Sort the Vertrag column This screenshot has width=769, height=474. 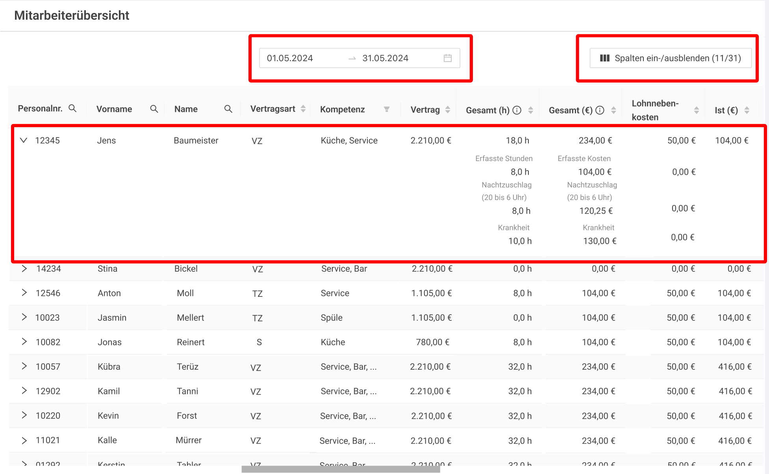point(448,110)
